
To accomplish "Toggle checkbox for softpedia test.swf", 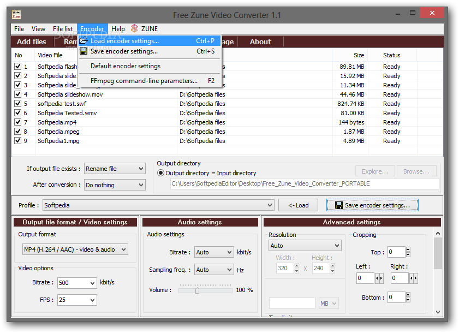I will (18, 103).
